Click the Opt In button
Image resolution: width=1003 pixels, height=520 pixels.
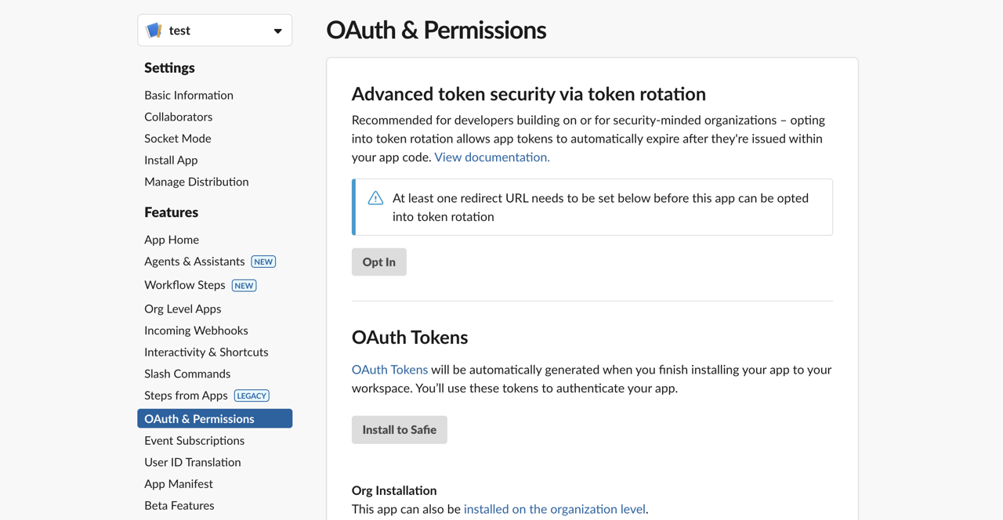(x=379, y=262)
